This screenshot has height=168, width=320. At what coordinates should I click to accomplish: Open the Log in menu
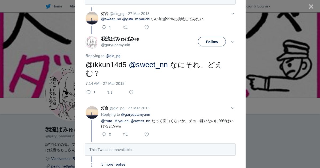264,6
